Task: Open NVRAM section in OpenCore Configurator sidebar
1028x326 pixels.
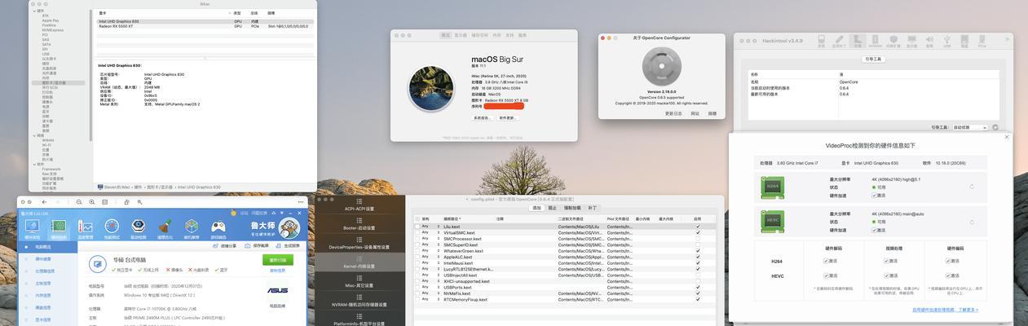Action: point(359,301)
